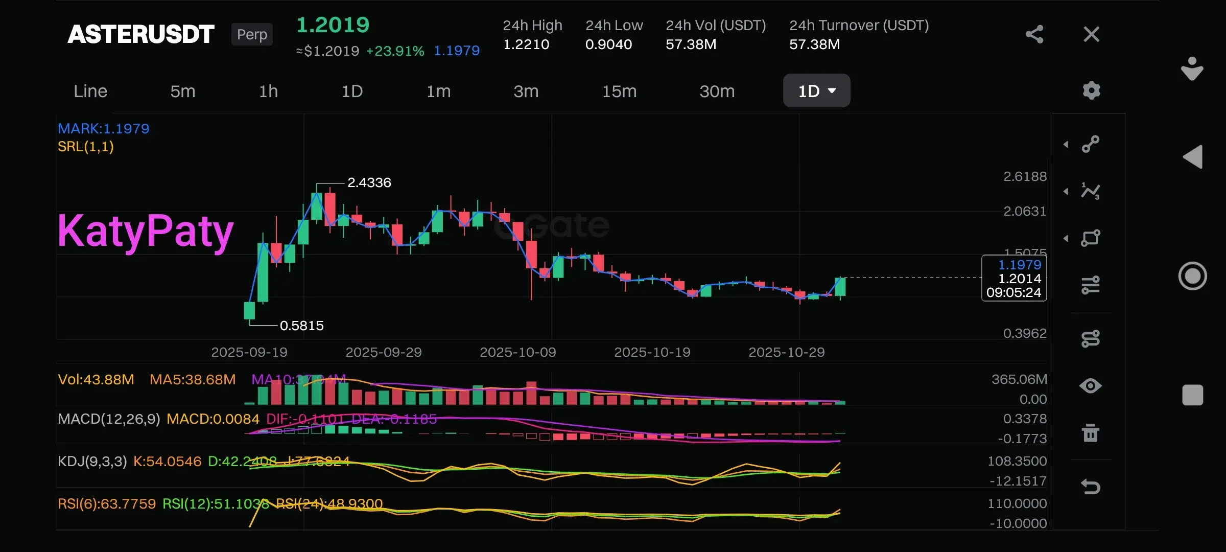Select the trend line drawing tool
The height and width of the screenshot is (552, 1226).
click(x=1091, y=144)
